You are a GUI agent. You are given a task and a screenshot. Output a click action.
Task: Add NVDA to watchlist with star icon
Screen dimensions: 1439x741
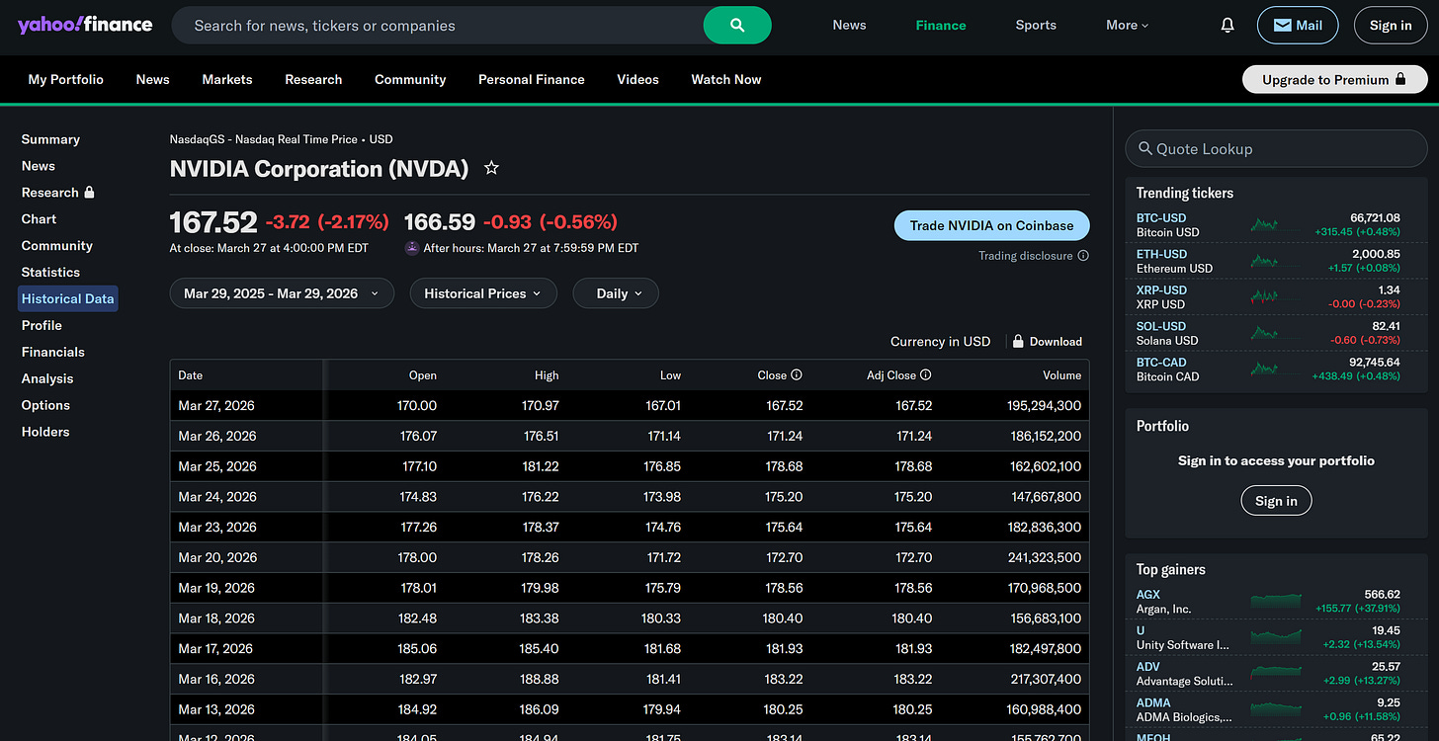pyautogui.click(x=491, y=168)
